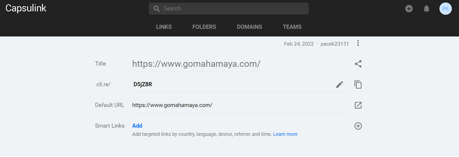The width and height of the screenshot is (459, 157).
Task: Edit the short link with the pencil icon
Action: (x=339, y=84)
